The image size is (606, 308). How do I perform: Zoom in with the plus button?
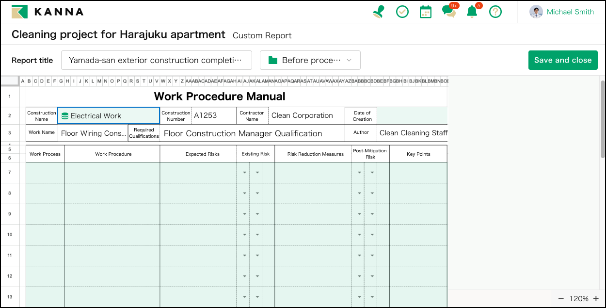[596, 299]
